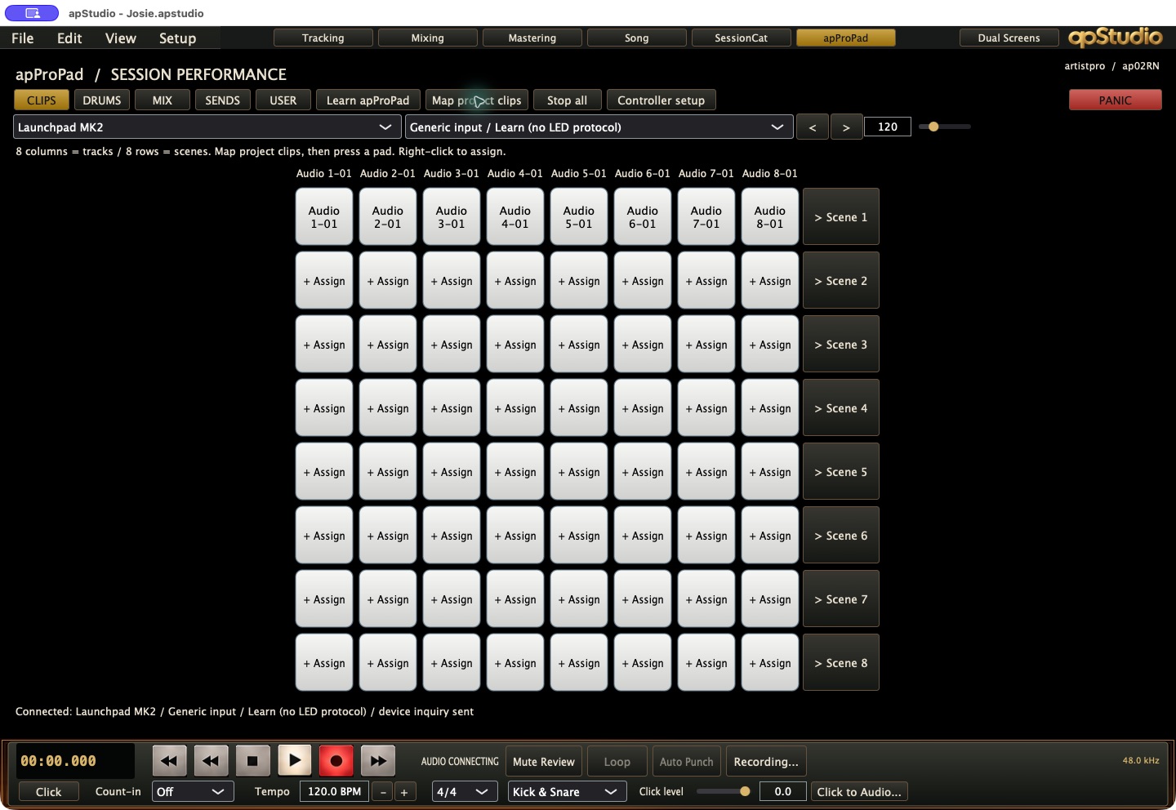Click the Map project clips button

477,100
